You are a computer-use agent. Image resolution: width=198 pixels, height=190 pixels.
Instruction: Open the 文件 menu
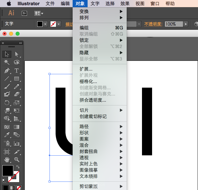[x=50, y=4]
